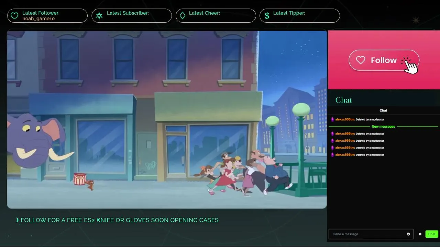The height and width of the screenshot is (247, 440).
Task: Click the microphone badge above New messages divider
Action: (332, 119)
